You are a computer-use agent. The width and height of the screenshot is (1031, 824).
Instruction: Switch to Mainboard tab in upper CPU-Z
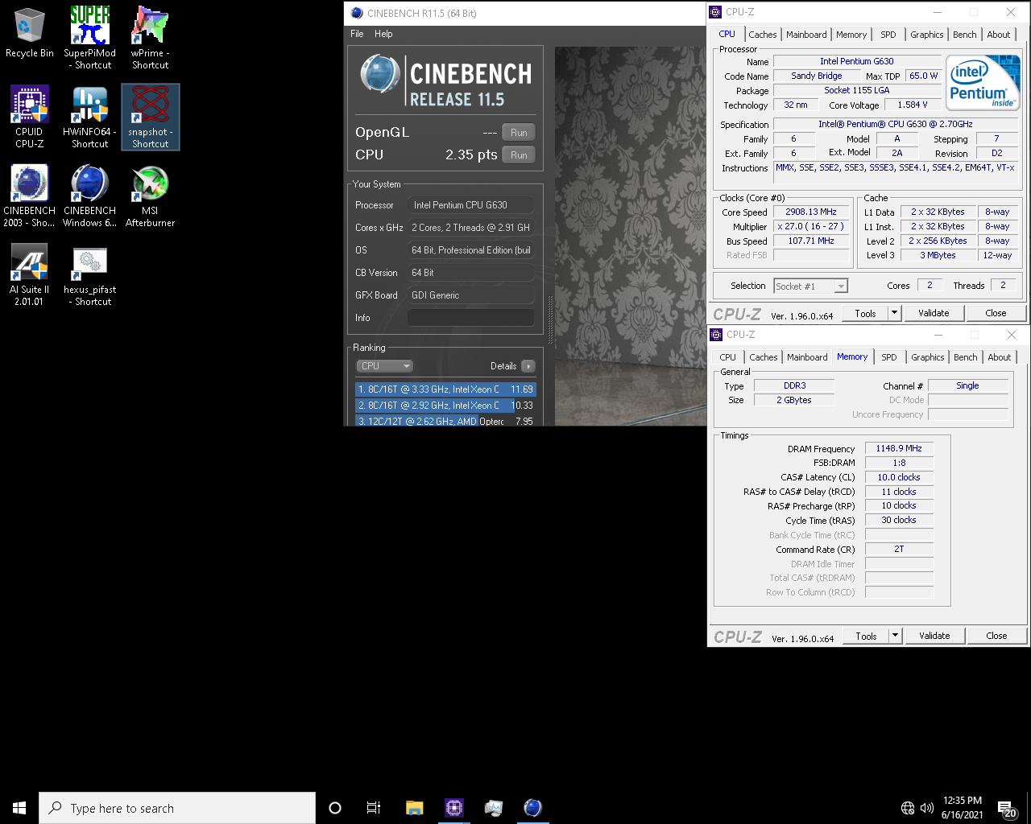click(806, 35)
